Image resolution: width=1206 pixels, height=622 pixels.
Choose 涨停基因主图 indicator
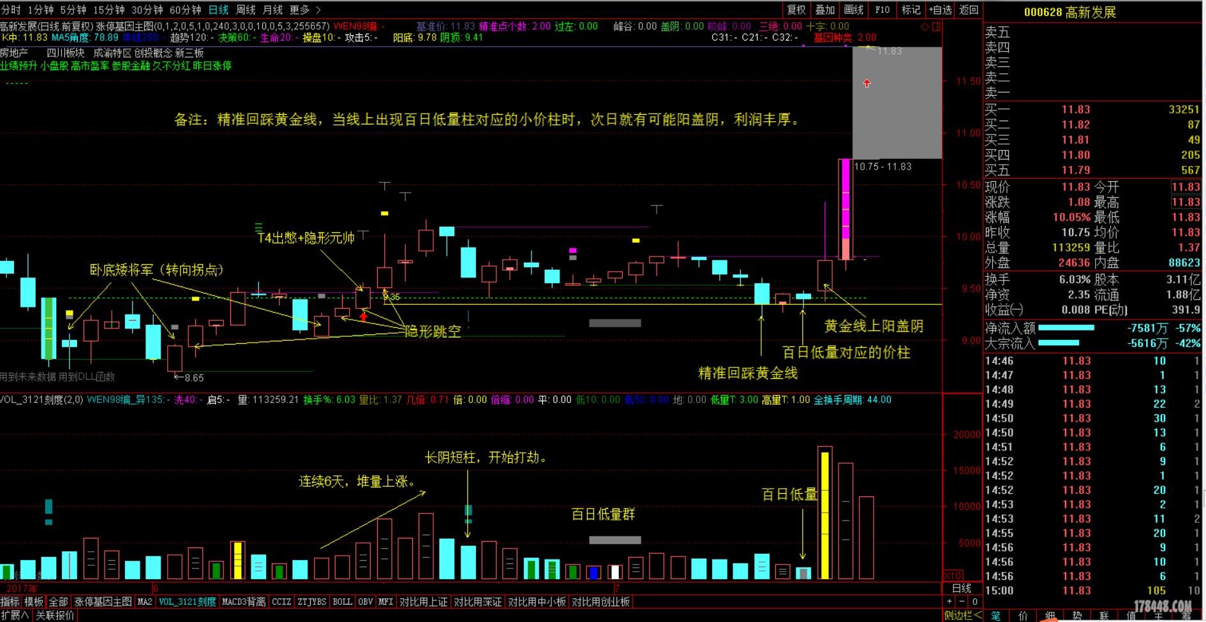click(103, 602)
